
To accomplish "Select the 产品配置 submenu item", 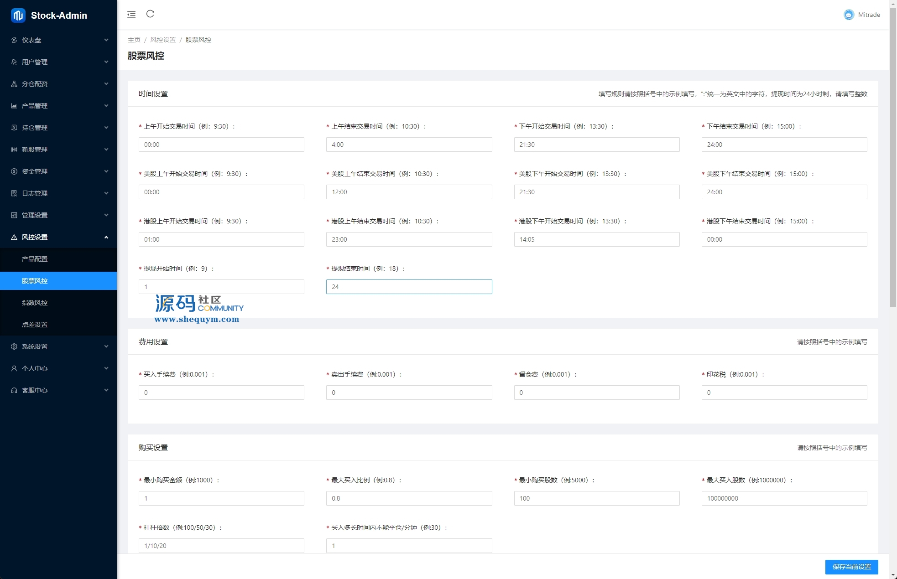I will [35, 259].
